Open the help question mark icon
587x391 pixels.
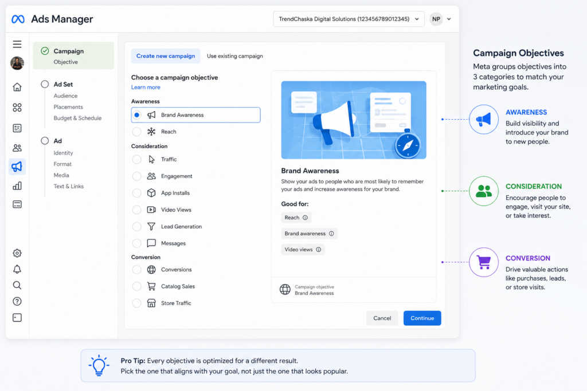17,301
